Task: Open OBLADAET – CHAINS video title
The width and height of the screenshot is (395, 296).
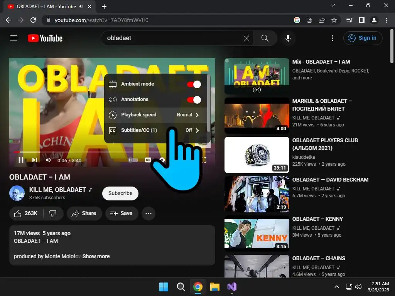Action: pos(319,258)
